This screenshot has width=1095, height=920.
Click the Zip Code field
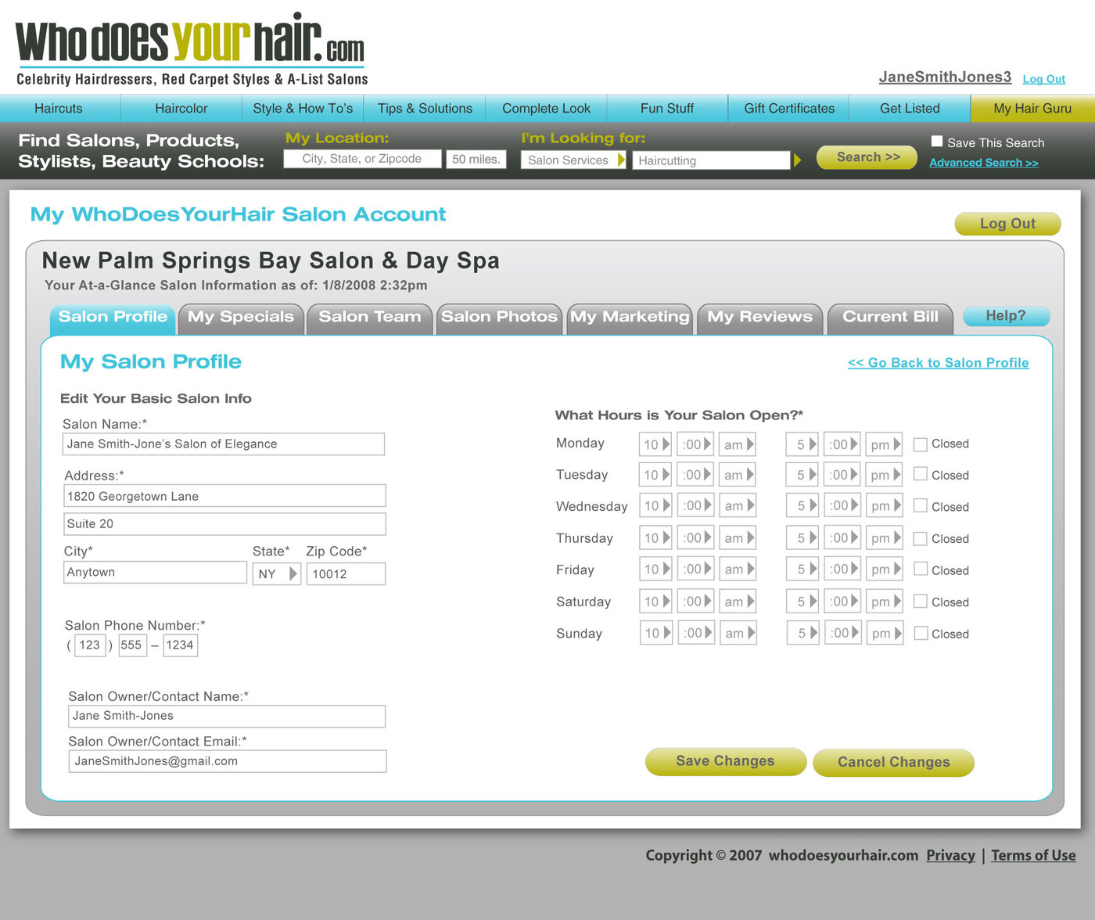pyautogui.click(x=346, y=573)
